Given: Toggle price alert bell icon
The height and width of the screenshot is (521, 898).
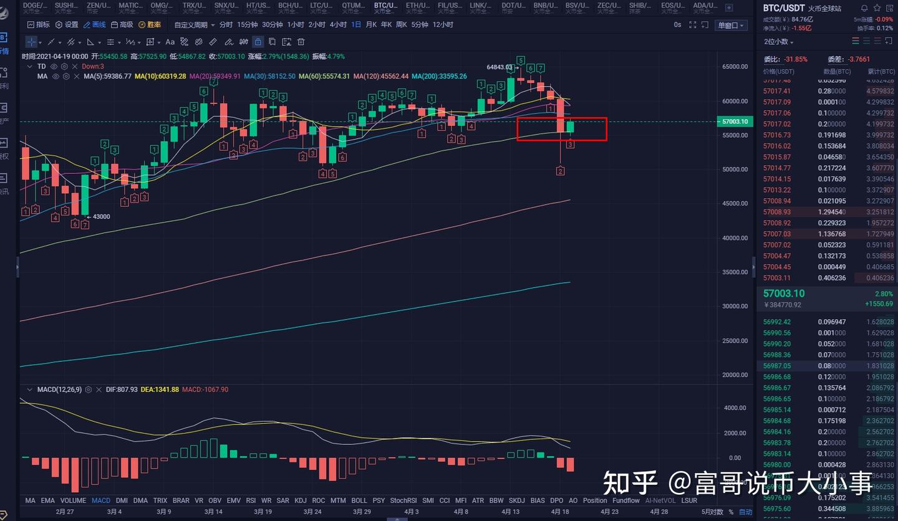Looking at the screenshot, I should point(864,8).
